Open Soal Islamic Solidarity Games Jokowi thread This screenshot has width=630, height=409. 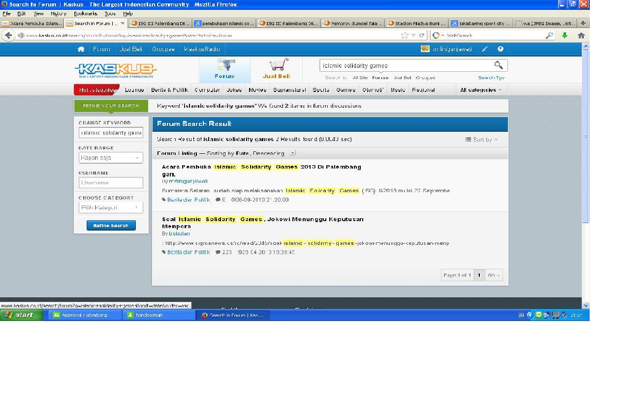(x=263, y=223)
